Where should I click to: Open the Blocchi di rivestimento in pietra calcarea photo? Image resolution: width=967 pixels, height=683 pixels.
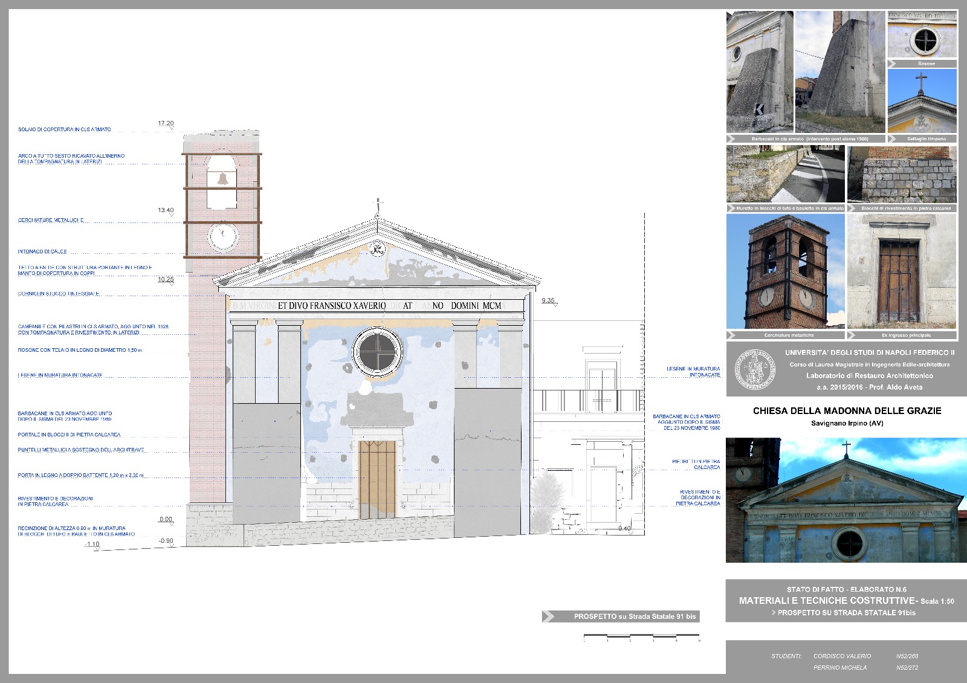coord(902,174)
